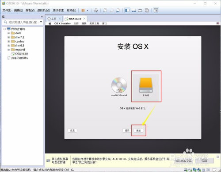Select the yellow 未命名 hard disk

coord(146,87)
